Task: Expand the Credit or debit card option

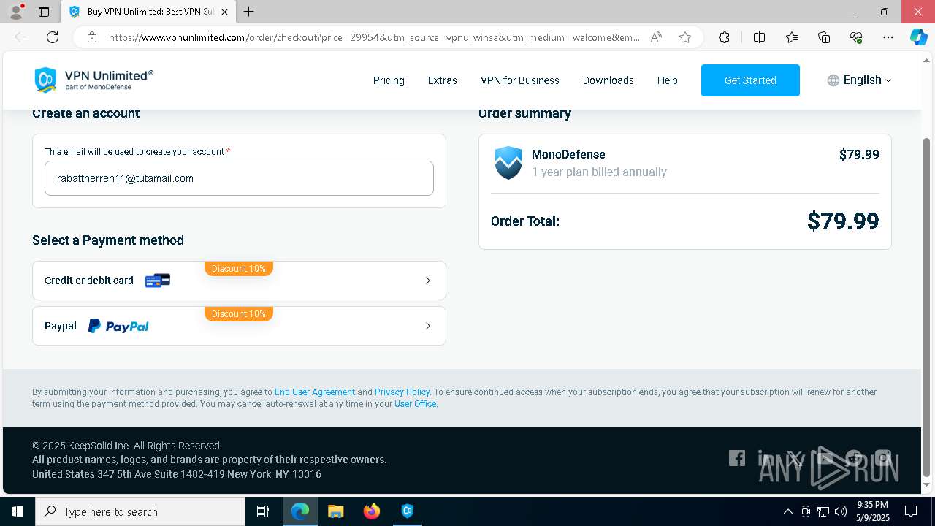Action: (239, 281)
